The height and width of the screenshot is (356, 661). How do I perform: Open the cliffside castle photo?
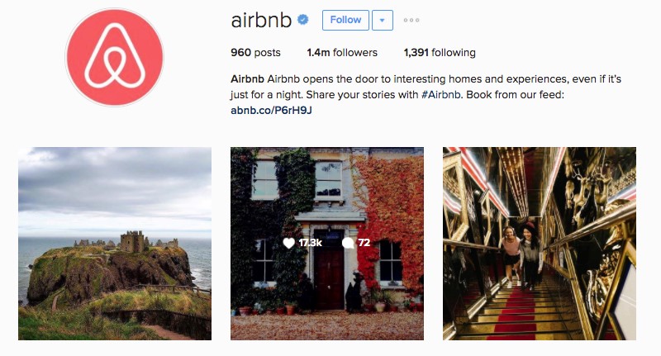(x=115, y=244)
